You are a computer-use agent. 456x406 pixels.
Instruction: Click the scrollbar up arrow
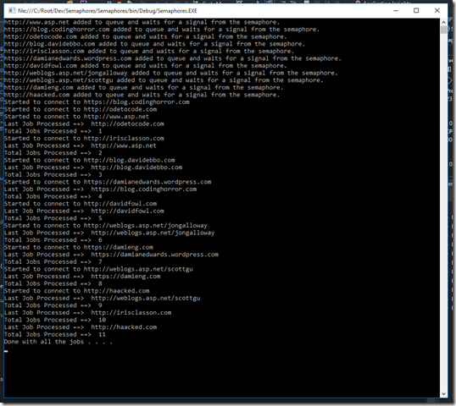coord(443,22)
